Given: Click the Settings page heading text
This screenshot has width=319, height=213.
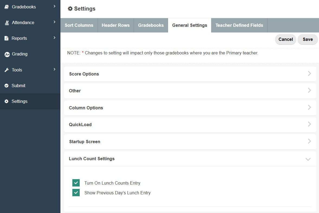Looking at the screenshot, I should [x=85, y=9].
